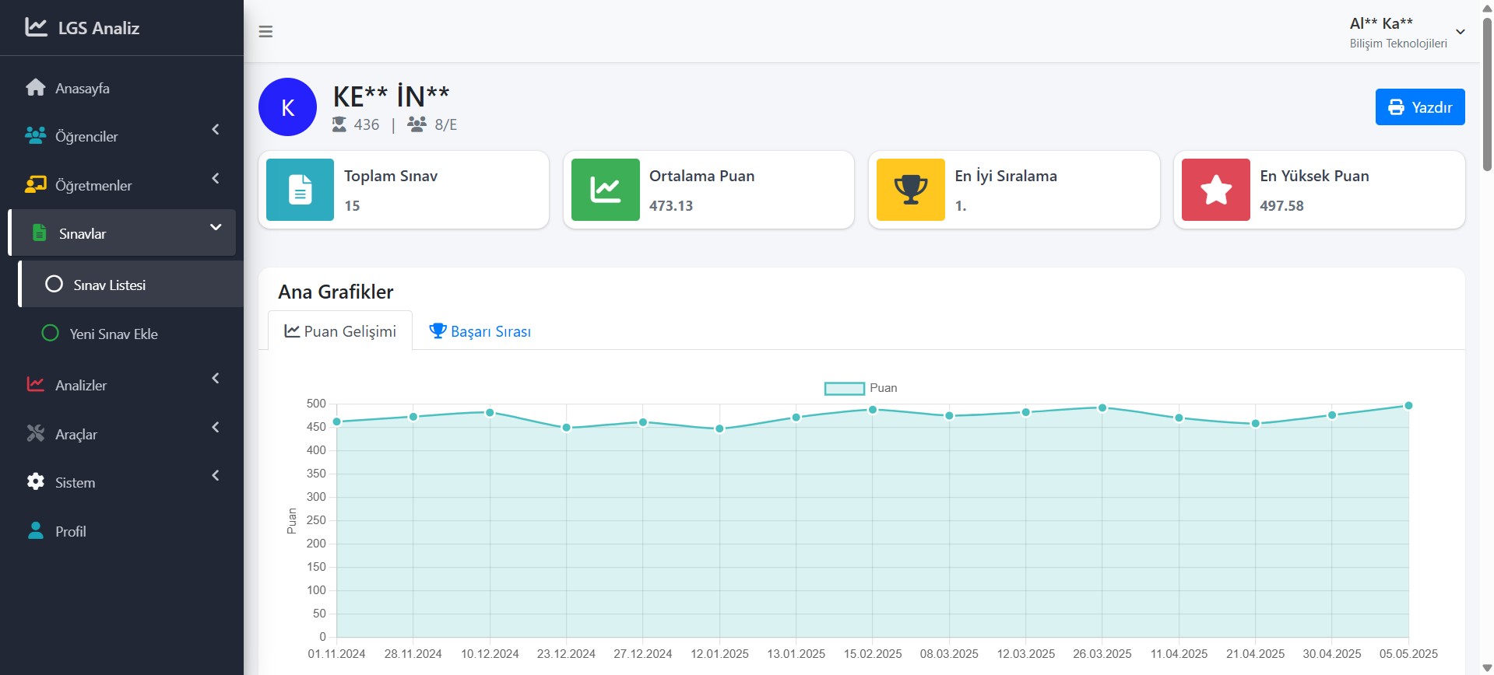The height and width of the screenshot is (675, 1494).
Task: Collapse the Sınavlar menu section
Action: tap(216, 228)
